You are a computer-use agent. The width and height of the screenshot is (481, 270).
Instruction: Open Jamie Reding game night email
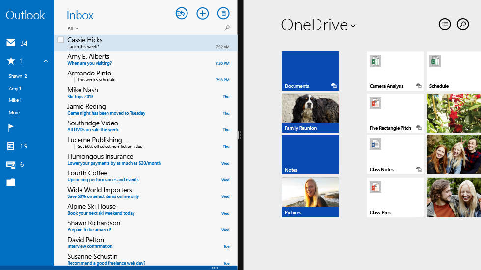[x=146, y=110]
